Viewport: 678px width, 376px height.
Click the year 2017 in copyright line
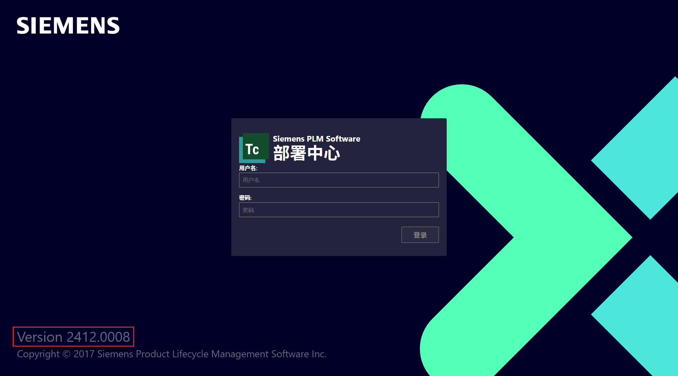pos(84,354)
